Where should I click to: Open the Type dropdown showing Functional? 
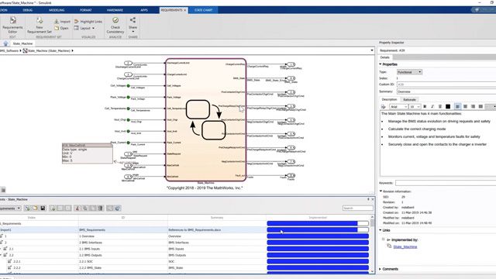tap(409, 72)
